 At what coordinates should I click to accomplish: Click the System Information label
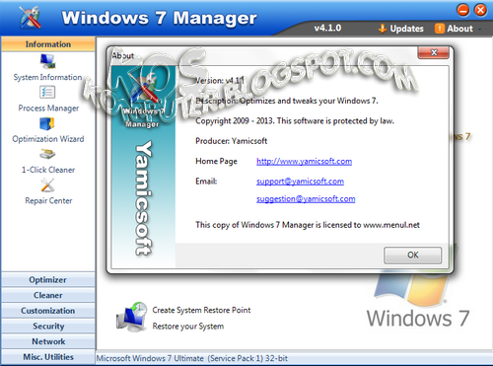47,77
